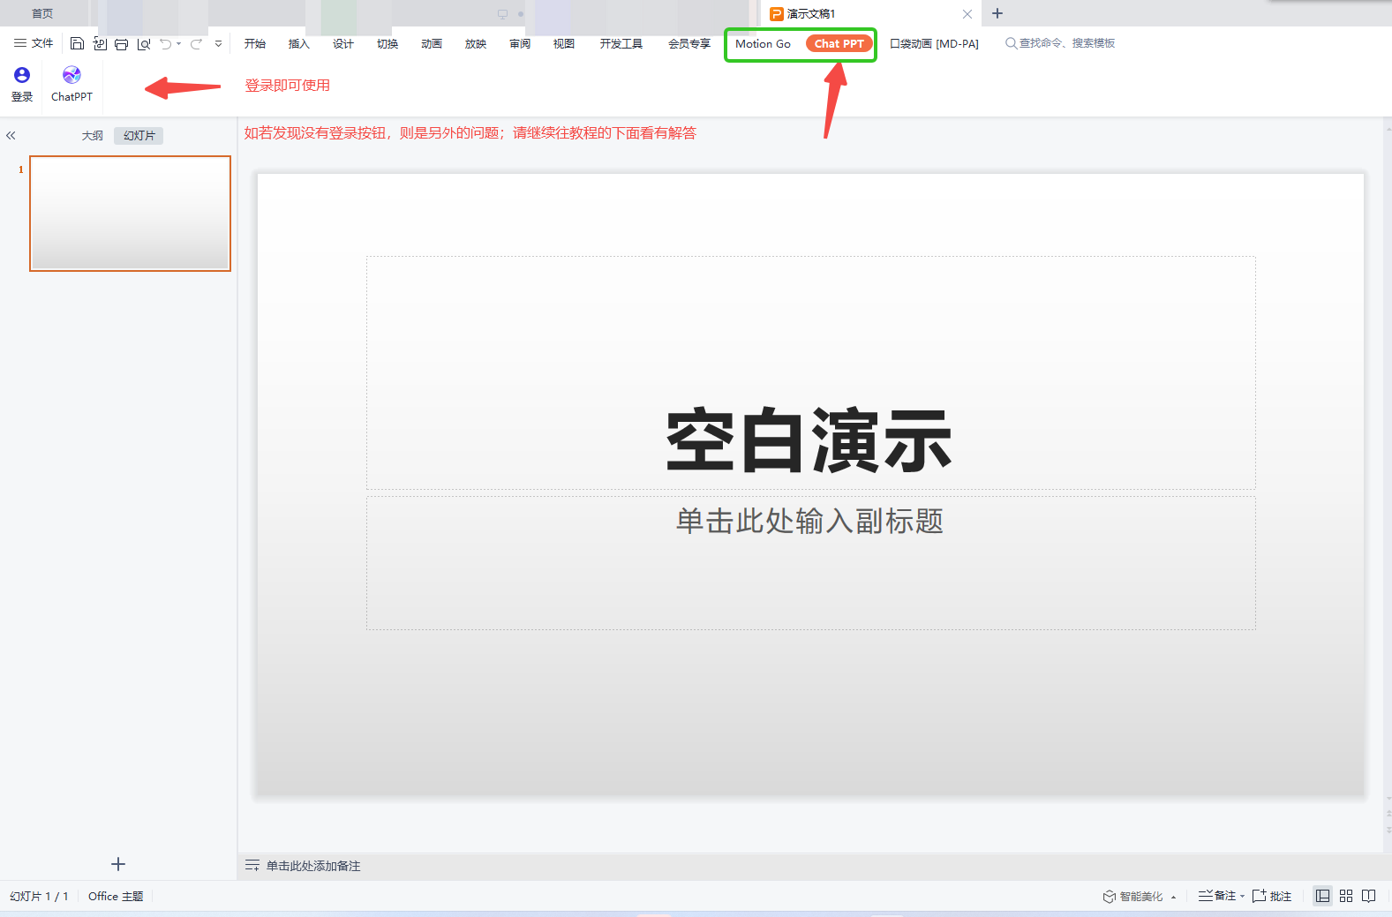Collapse the slide panel with double chevron
This screenshot has width=1392, height=917.
pos(11,135)
